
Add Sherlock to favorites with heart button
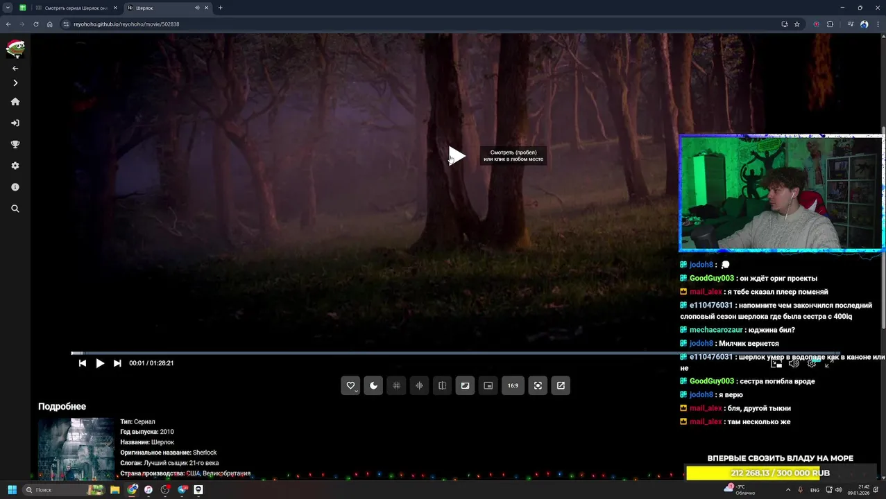point(350,386)
